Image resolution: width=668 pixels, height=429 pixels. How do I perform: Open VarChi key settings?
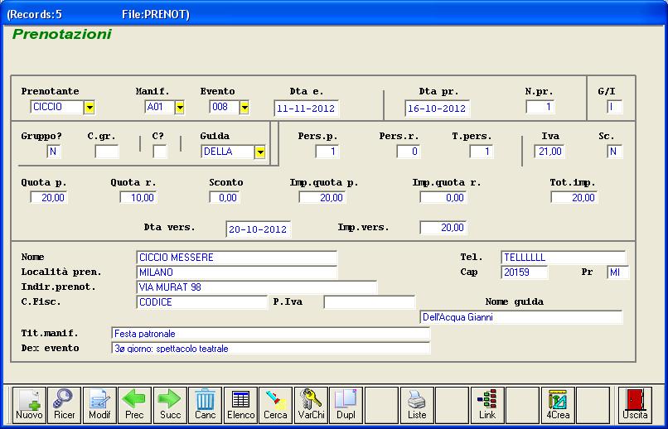(x=311, y=405)
